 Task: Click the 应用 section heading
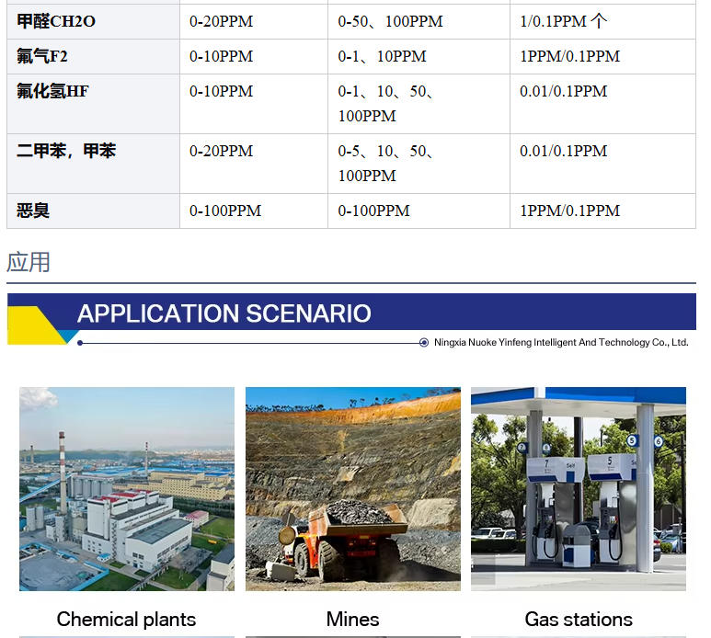(x=29, y=262)
